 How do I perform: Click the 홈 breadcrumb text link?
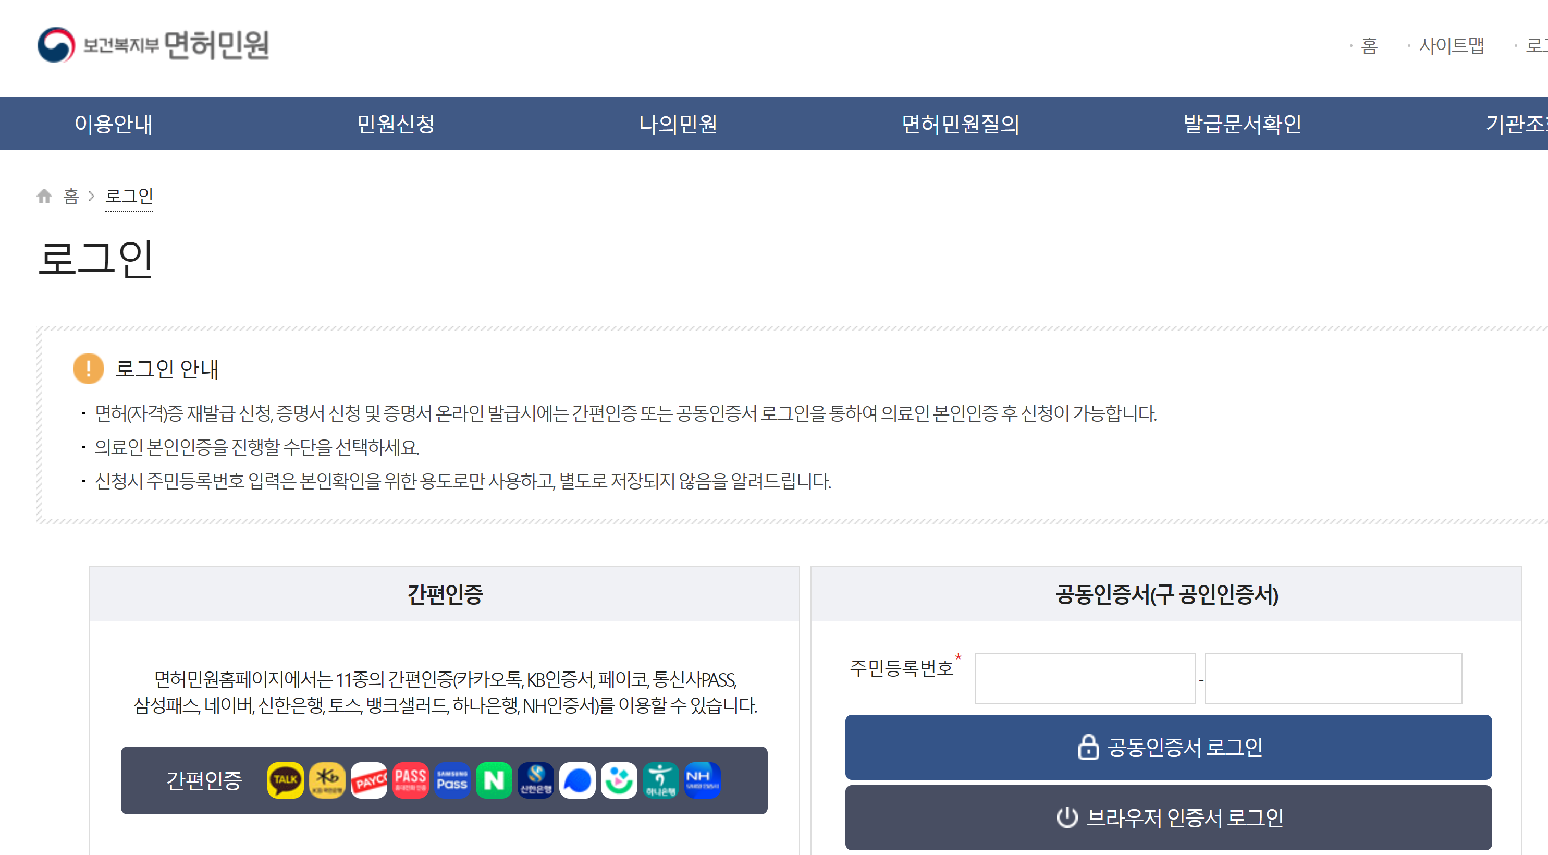[71, 196]
